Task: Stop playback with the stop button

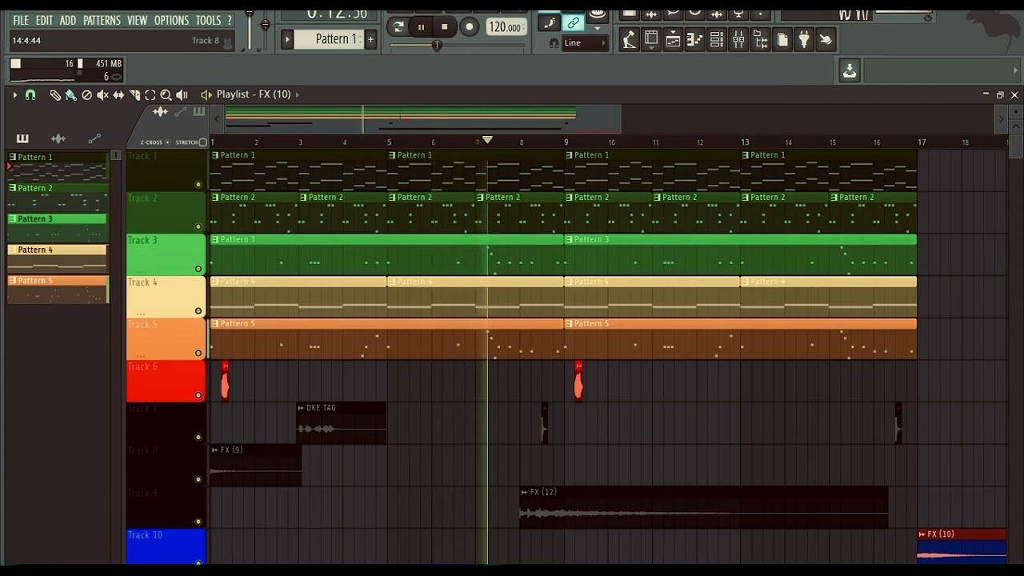Action: pos(445,26)
